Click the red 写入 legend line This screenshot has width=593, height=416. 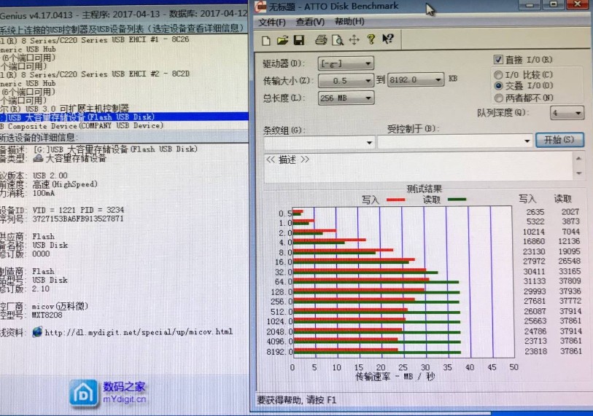pos(395,200)
